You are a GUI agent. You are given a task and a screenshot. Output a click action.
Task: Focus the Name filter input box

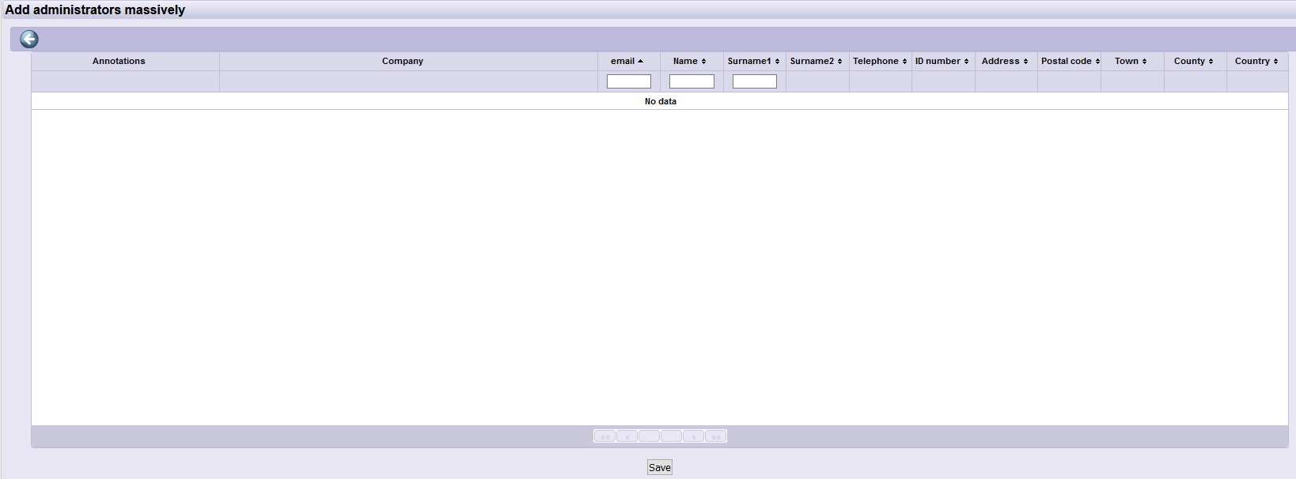point(692,81)
